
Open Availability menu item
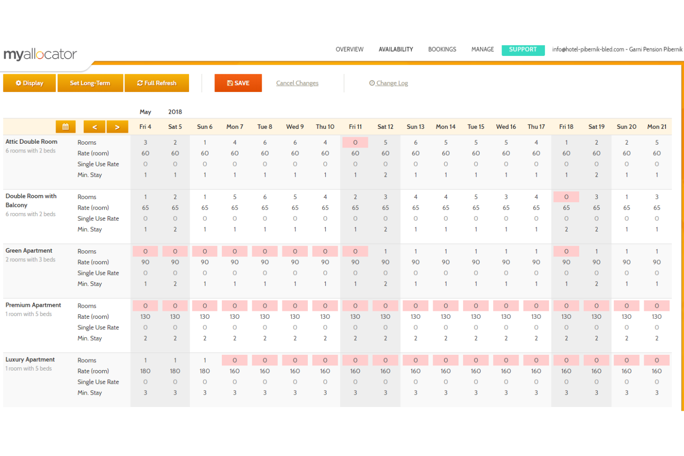coord(396,49)
